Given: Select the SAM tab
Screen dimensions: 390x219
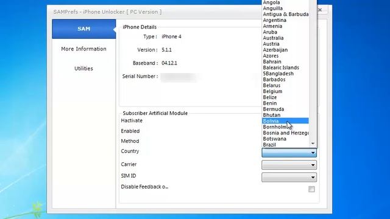Looking at the screenshot, I should pyautogui.click(x=84, y=29).
